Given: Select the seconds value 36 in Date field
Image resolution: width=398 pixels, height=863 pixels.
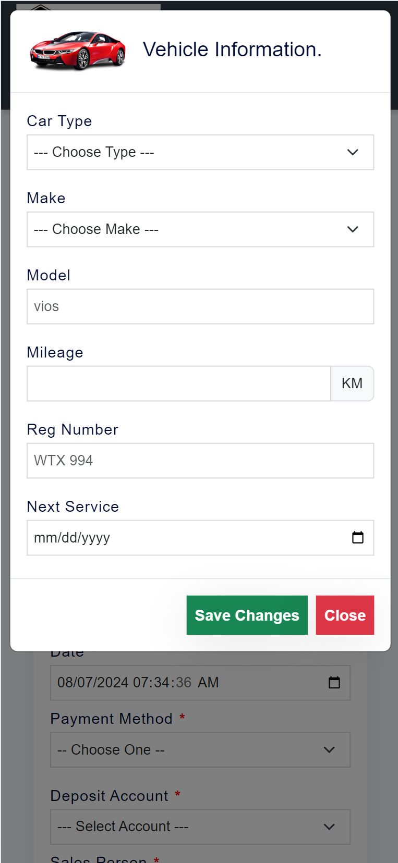Looking at the screenshot, I should pos(184,682).
